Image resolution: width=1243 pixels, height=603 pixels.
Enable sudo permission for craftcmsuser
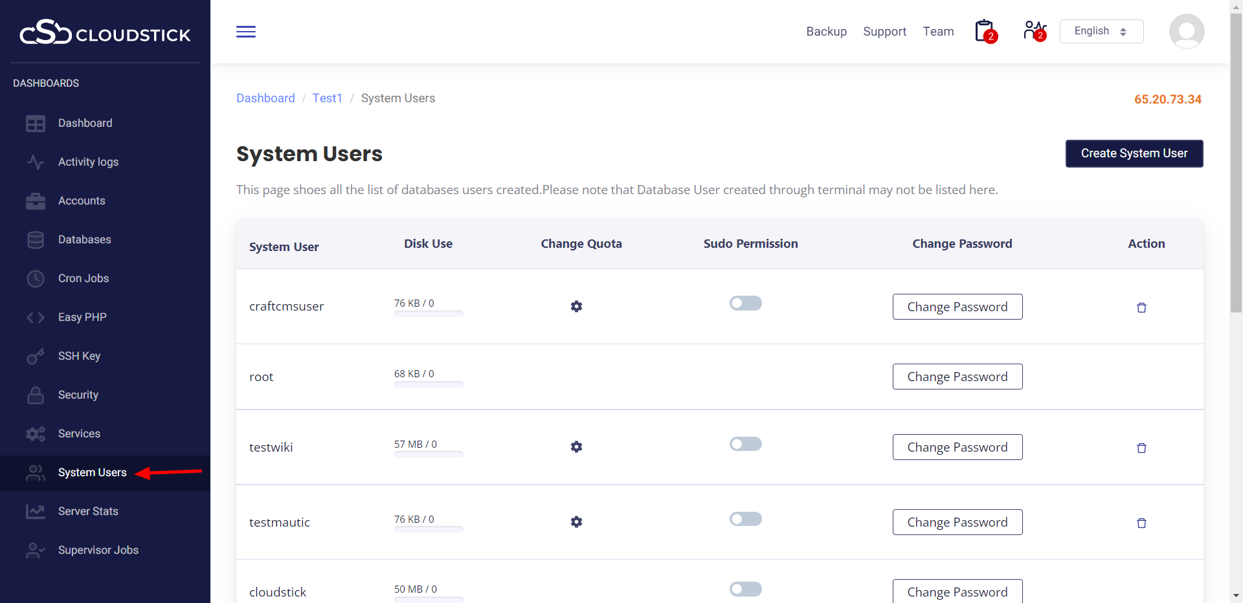click(x=745, y=303)
